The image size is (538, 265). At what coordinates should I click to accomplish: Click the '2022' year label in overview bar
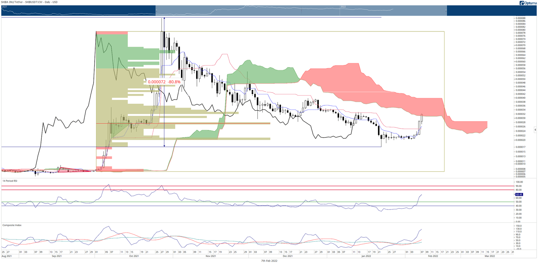343,7
